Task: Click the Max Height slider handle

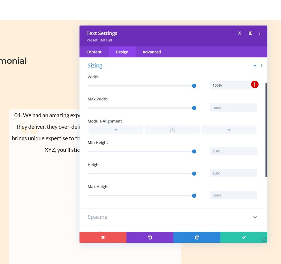Action: pyautogui.click(x=194, y=196)
